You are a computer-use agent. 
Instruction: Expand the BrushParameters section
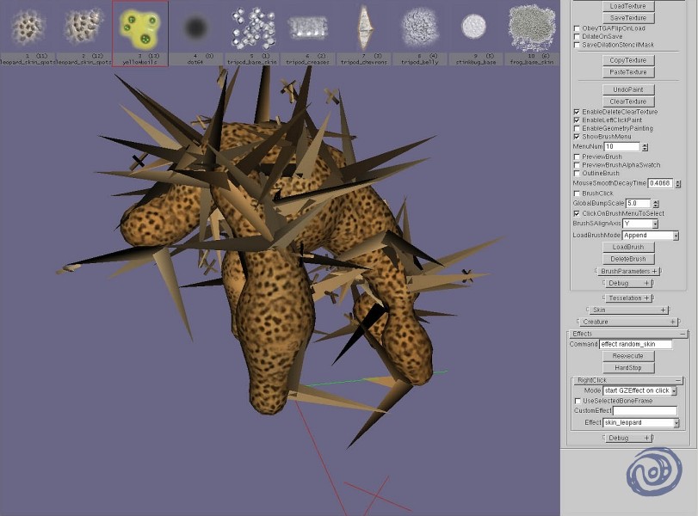(628, 272)
